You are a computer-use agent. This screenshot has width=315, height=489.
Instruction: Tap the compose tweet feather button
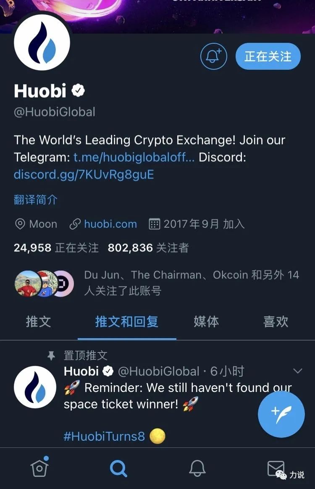coord(281,414)
